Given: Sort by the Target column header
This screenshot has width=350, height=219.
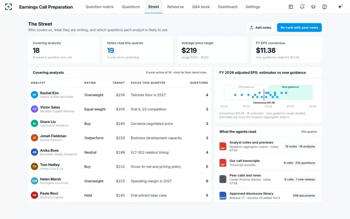Looking at the screenshot, I should click(x=119, y=83).
